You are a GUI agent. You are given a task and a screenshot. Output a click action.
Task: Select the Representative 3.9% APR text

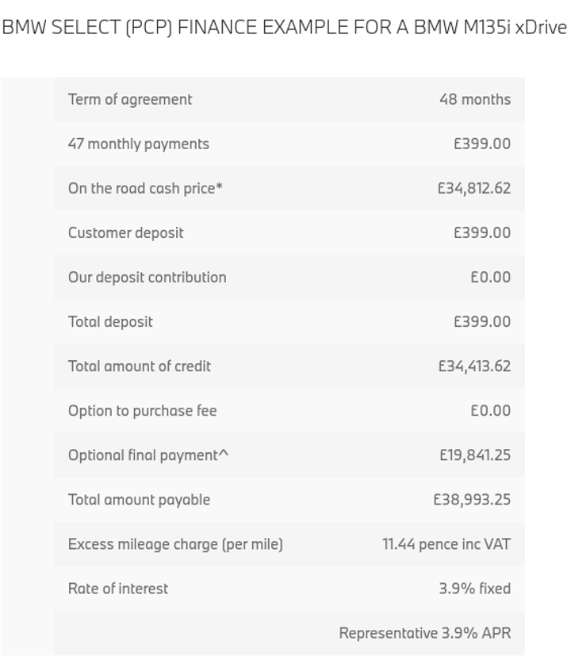click(425, 632)
